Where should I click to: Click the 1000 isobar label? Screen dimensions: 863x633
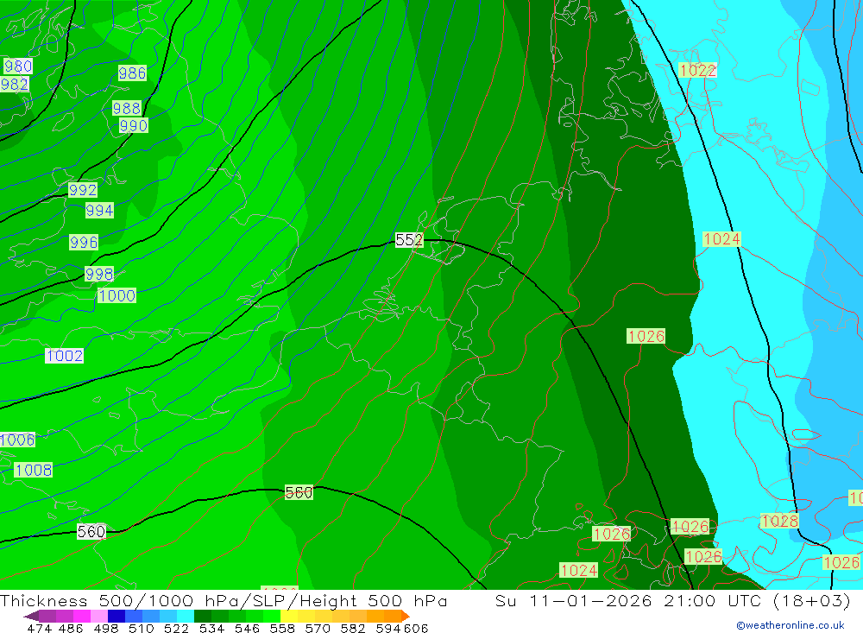pos(117,296)
